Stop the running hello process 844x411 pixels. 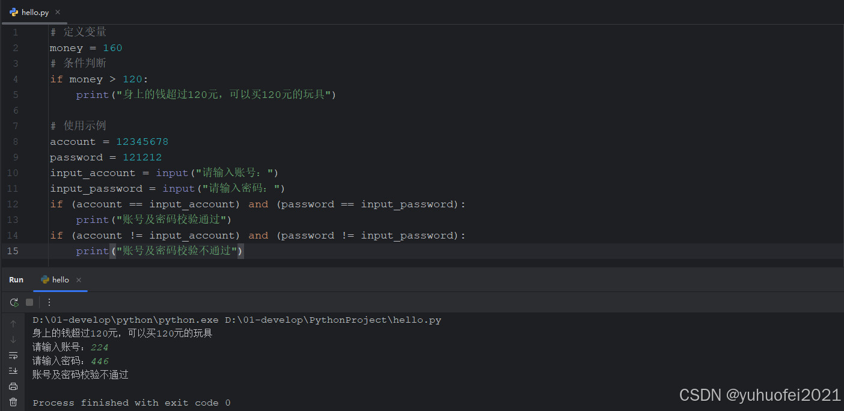(29, 302)
